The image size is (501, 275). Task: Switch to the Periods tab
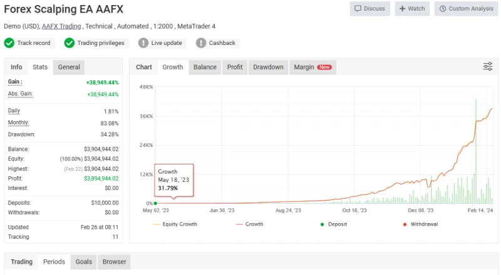pyautogui.click(x=54, y=262)
